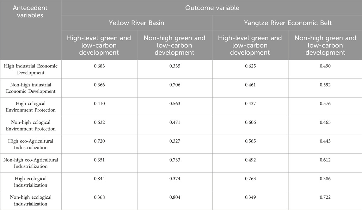The image size is (362, 210).
Task: Select the cell with value 0.844
Action: [99, 179]
